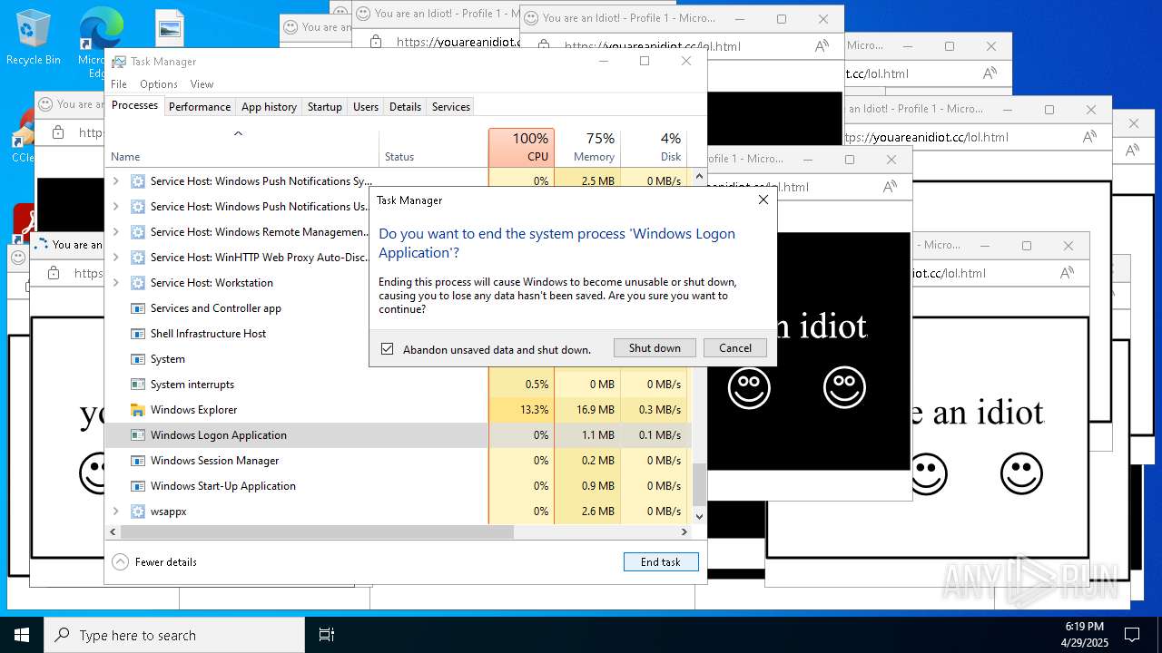Screen dimensions: 1162x653
Task: Sort processes by the CPU column
Action: point(521,147)
